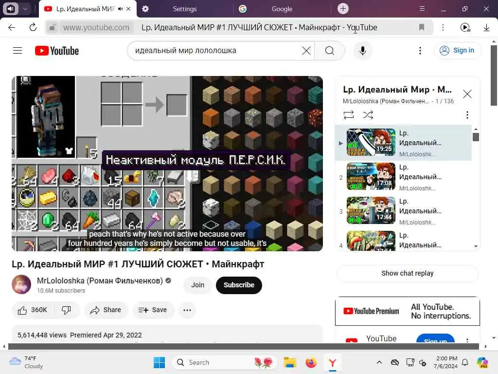
Task: Go to the YouTube home logo
Action: (x=57, y=51)
